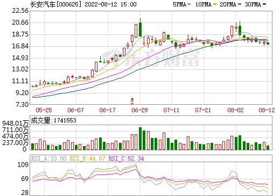This screenshot has height=196, width=280.
Task: Click the 07-11 date label
Action: click(171, 110)
